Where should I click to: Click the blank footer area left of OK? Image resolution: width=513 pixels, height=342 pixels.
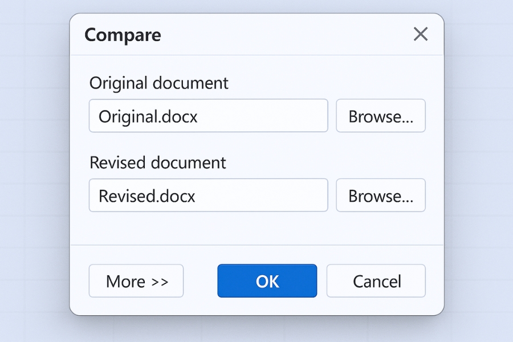pos(200,281)
